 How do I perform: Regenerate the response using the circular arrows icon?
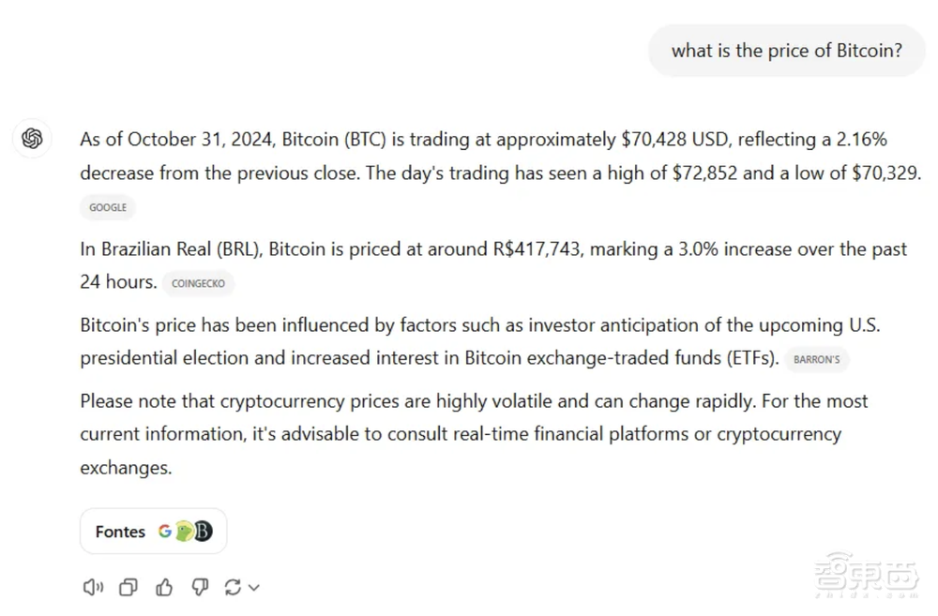coord(233,587)
